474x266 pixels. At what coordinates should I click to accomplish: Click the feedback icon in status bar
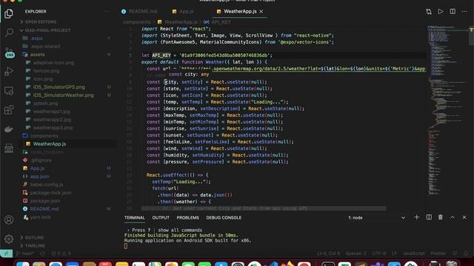455,253
